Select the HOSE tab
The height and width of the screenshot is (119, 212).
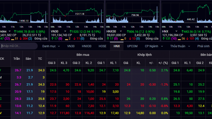point(103,46)
